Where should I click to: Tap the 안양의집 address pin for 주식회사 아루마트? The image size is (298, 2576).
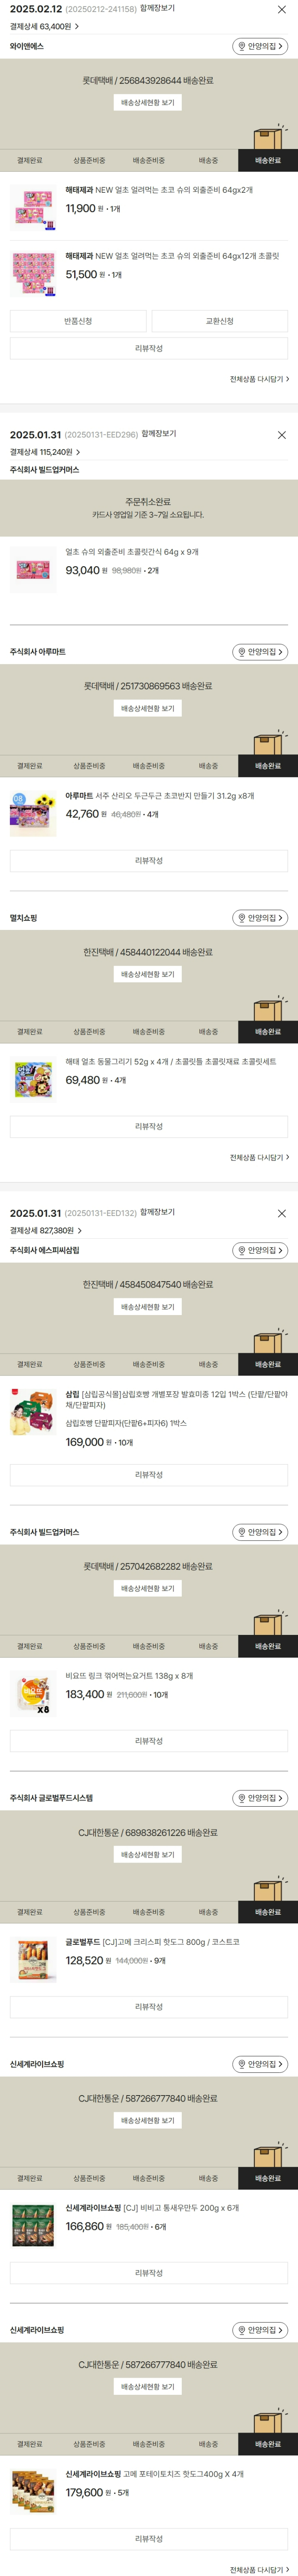(260, 652)
